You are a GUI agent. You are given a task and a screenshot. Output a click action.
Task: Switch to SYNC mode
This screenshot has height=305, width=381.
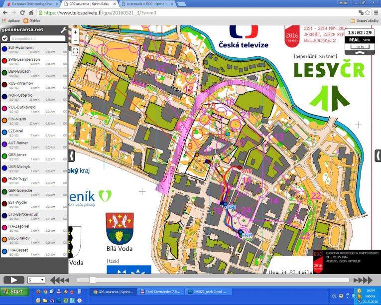(x=367, y=40)
